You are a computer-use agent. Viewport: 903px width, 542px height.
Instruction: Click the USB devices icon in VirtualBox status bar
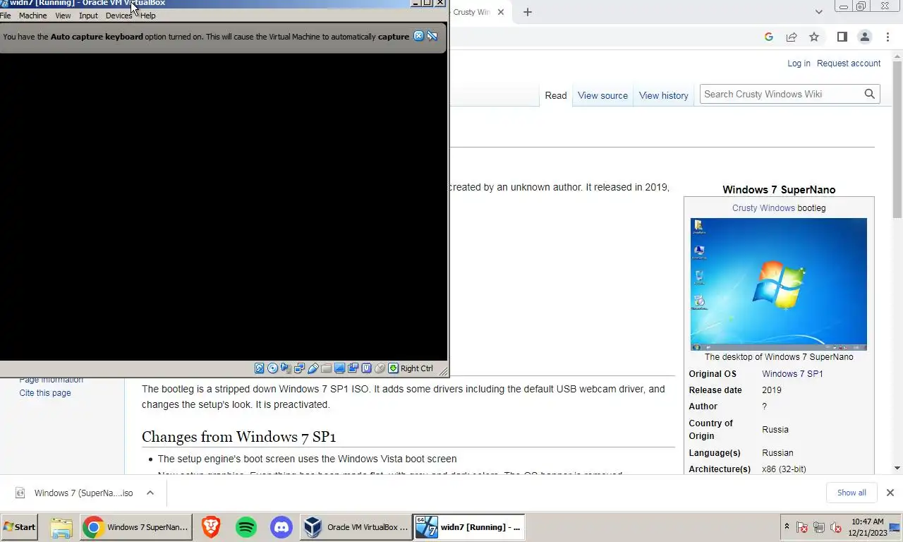pyautogui.click(x=313, y=368)
